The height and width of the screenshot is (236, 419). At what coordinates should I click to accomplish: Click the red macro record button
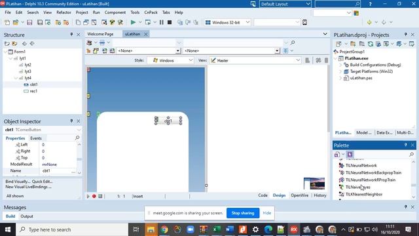pos(94,196)
